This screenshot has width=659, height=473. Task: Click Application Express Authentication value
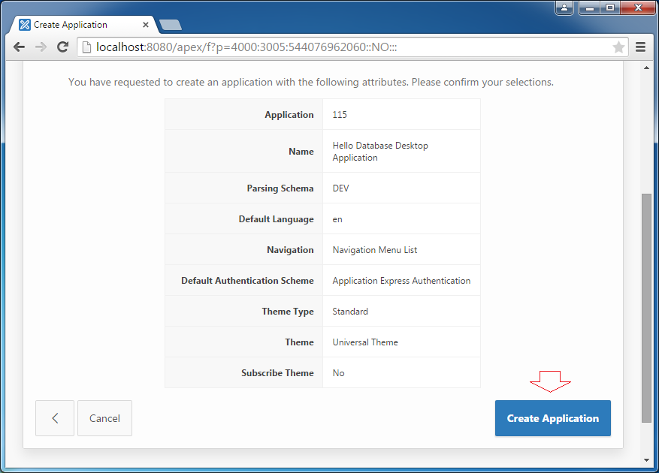click(x=401, y=281)
